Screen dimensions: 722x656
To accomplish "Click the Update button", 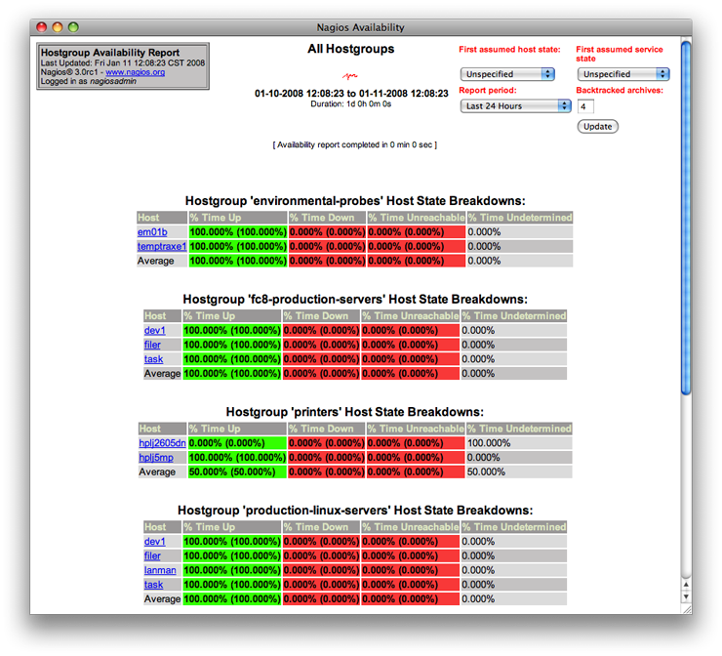I will [598, 126].
